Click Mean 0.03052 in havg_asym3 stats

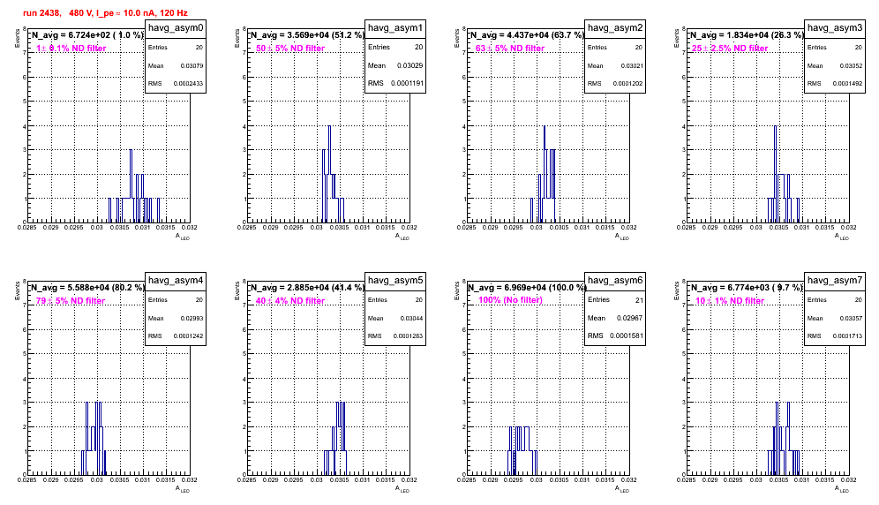pos(835,65)
